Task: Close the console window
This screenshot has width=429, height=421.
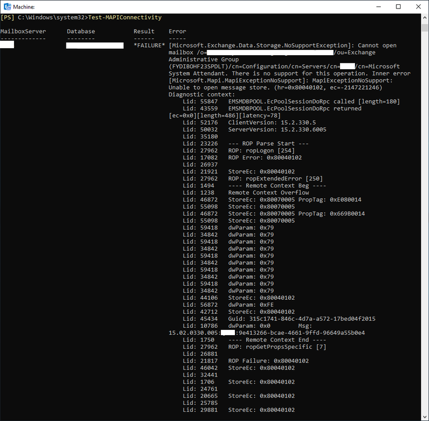Action: click(418, 6)
